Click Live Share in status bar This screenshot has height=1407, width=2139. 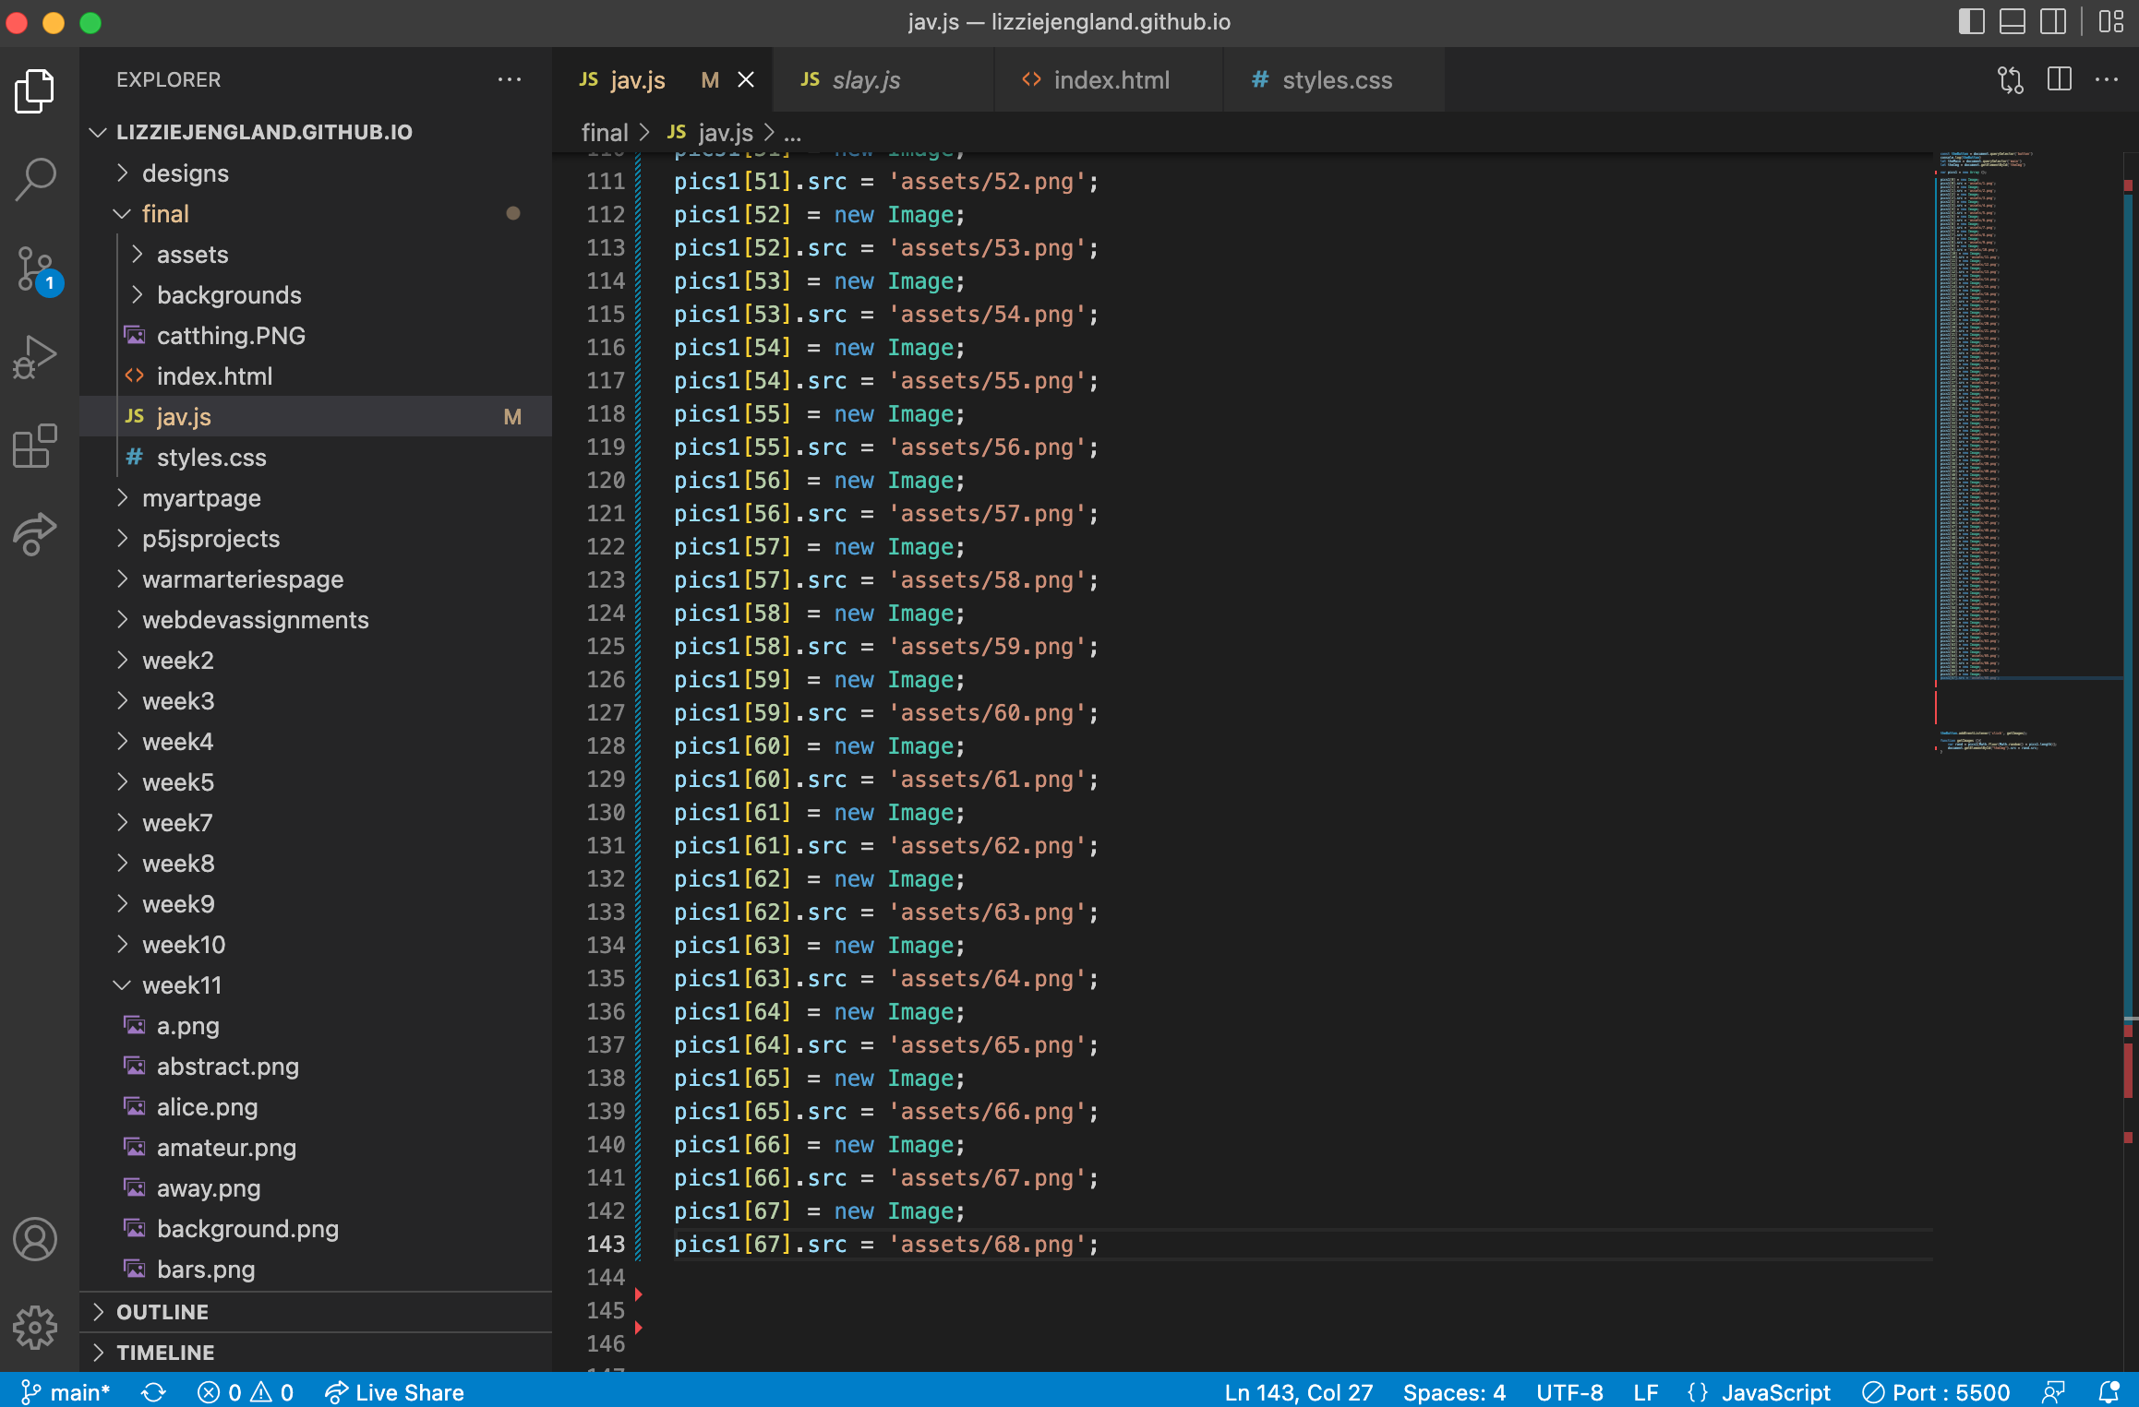click(395, 1392)
